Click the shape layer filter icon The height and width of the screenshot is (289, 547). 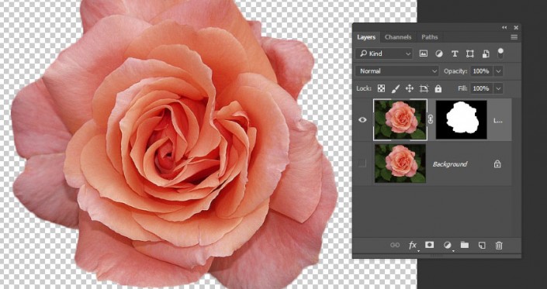point(470,53)
